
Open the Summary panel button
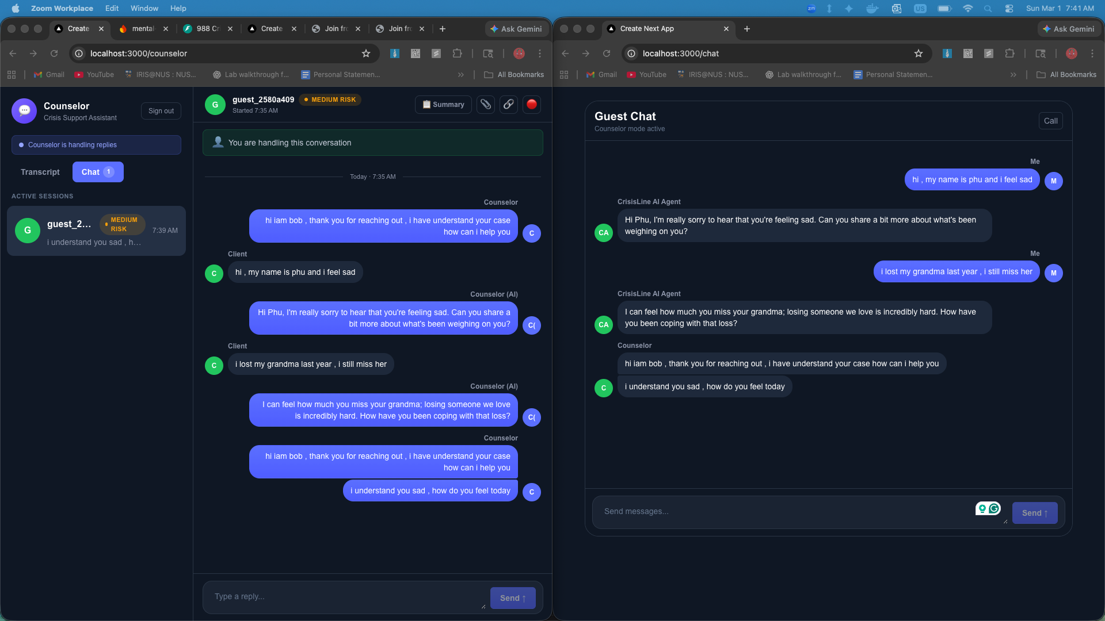(x=443, y=105)
